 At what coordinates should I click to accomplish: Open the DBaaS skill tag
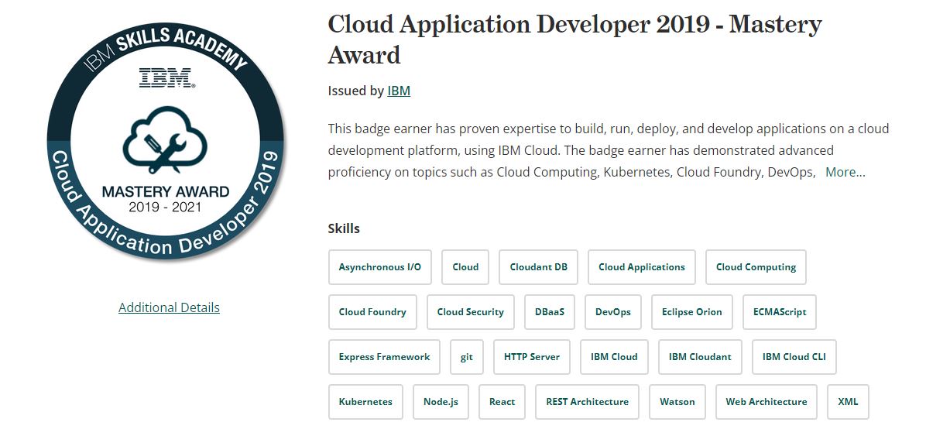[550, 312]
